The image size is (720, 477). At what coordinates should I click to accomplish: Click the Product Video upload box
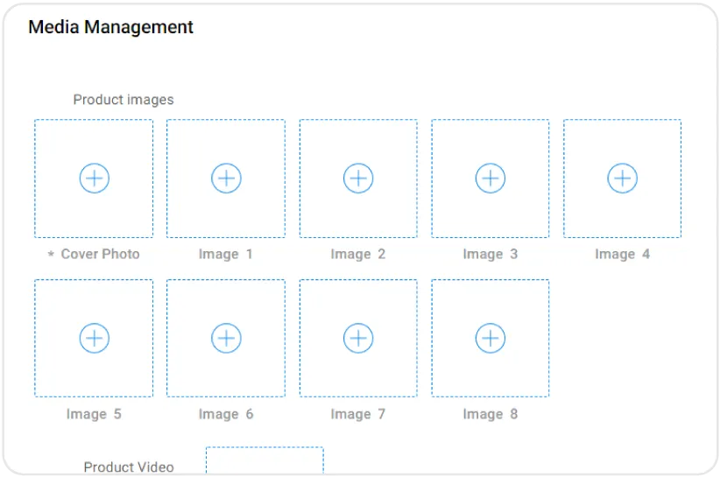pyautogui.click(x=265, y=461)
